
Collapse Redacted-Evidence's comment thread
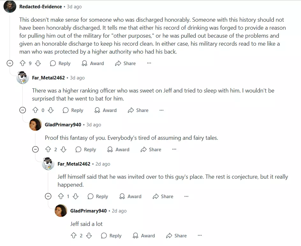point(10,63)
